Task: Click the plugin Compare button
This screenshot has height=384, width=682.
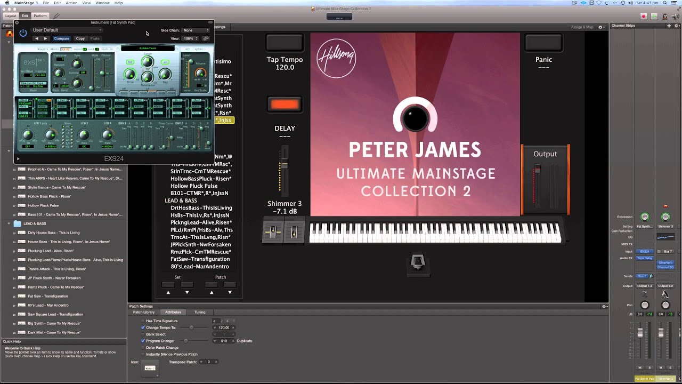Action: pos(61,38)
